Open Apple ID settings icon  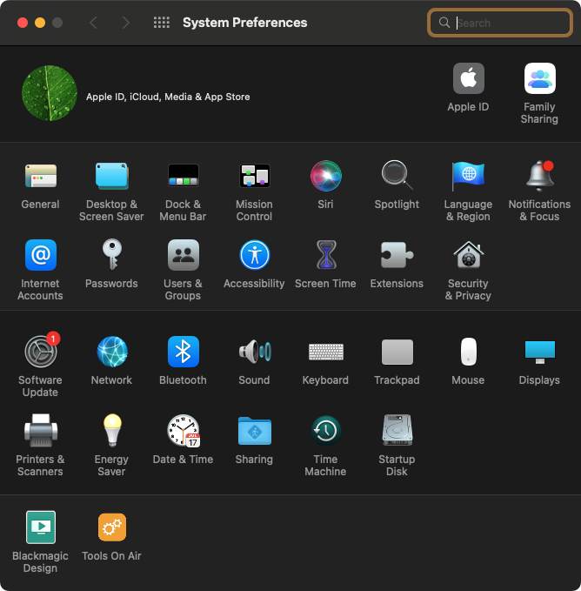468,78
